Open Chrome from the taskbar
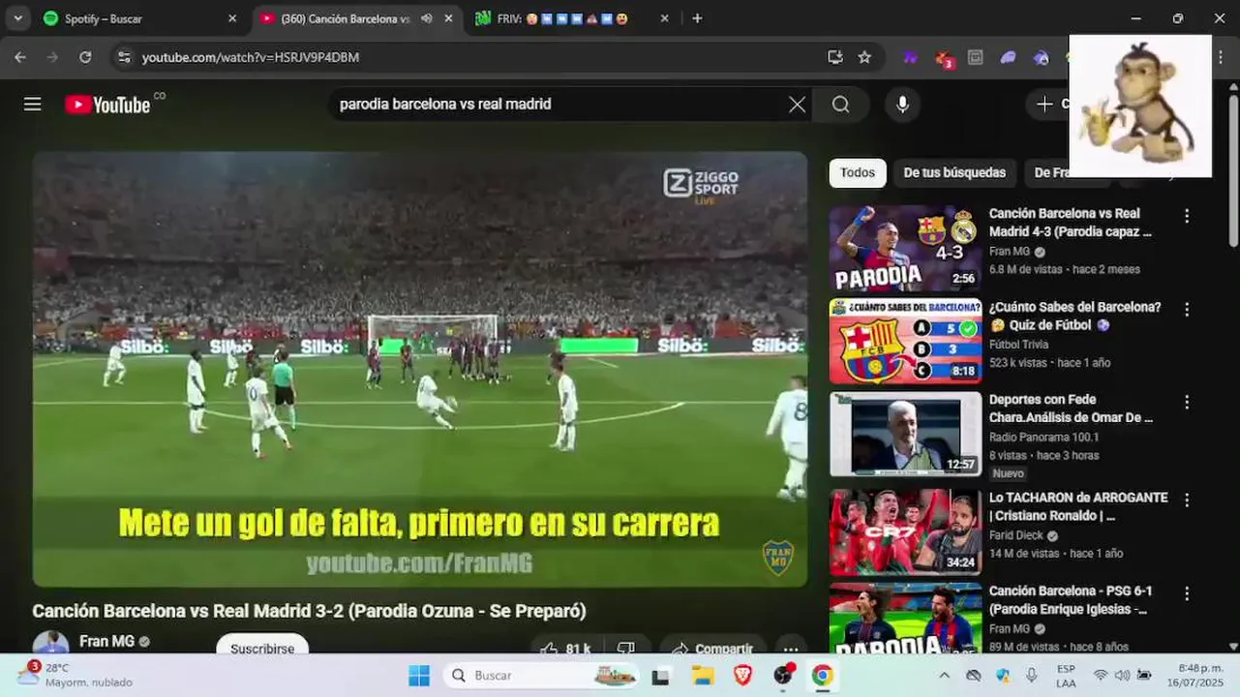This screenshot has height=697, width=1240. [823, 676]
